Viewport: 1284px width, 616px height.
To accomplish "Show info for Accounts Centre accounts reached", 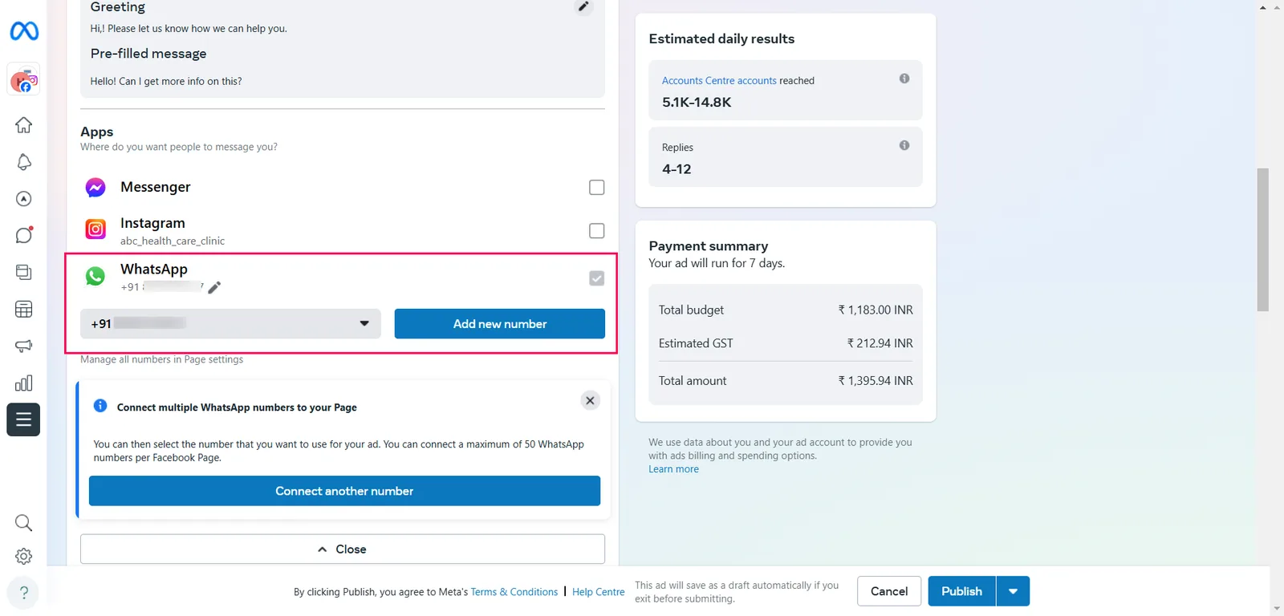I will click(x=904, y=79).
